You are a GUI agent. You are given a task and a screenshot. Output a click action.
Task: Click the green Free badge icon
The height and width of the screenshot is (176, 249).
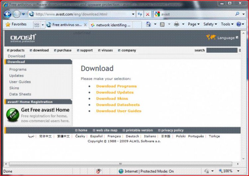pyautogui.click(x=13, y=115)
